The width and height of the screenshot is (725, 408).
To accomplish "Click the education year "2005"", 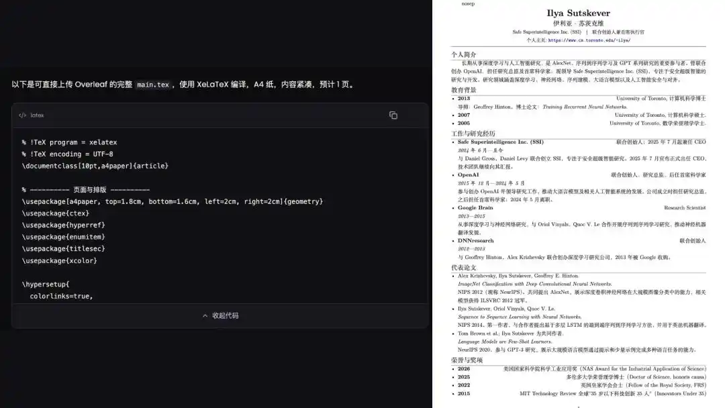I will click(x=464, y=123).
